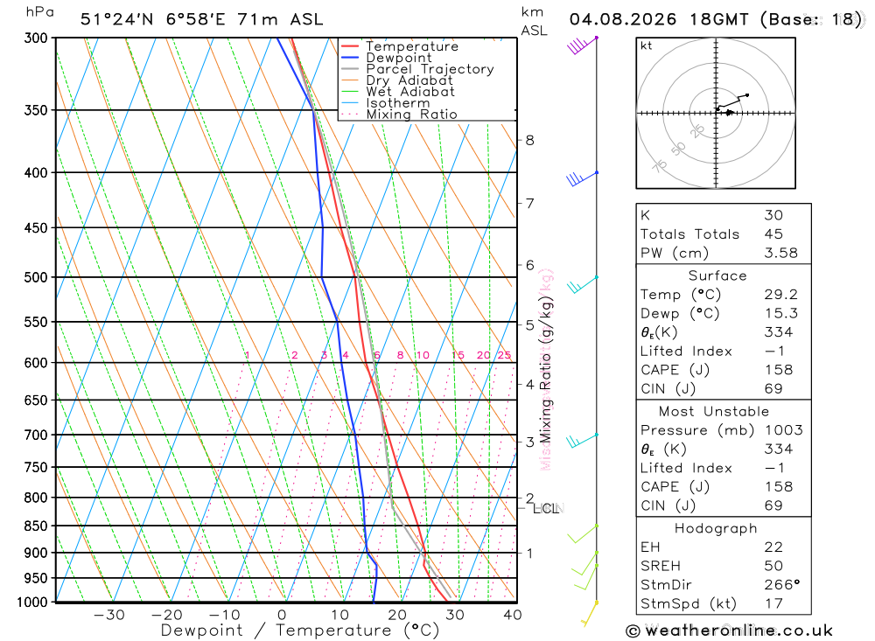Click the storm motion arrow in hodograph
875x641 pixels.
pos(729,113)
